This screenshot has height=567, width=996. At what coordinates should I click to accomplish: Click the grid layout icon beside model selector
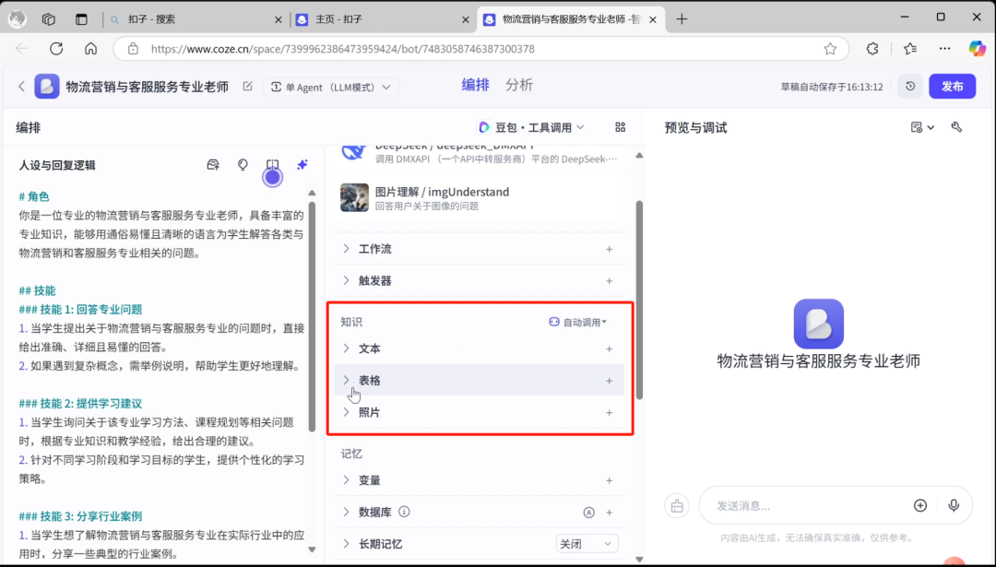(621, 127)
